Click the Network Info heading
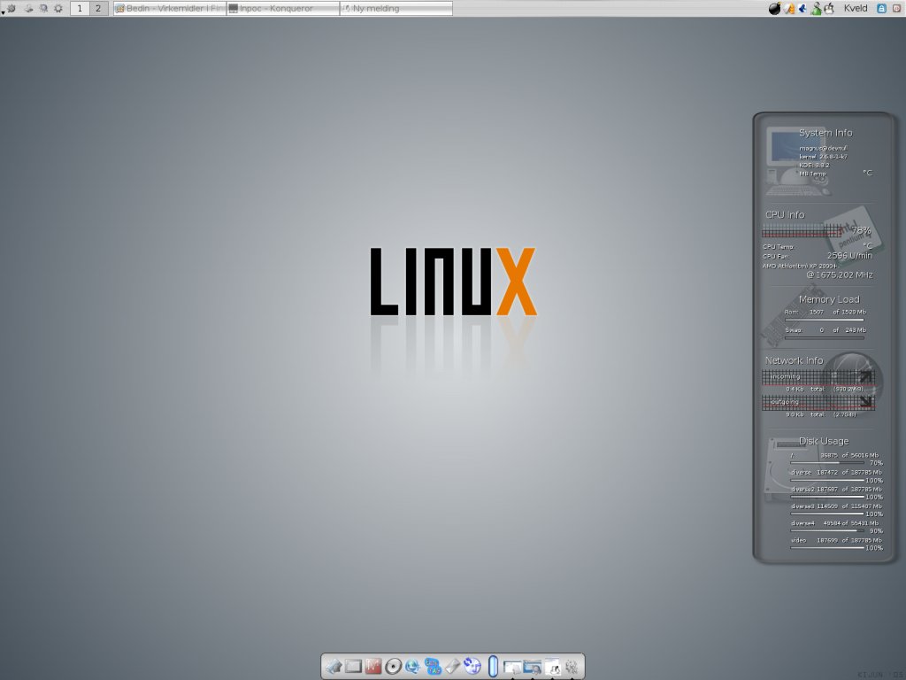 tap(794, 360)
